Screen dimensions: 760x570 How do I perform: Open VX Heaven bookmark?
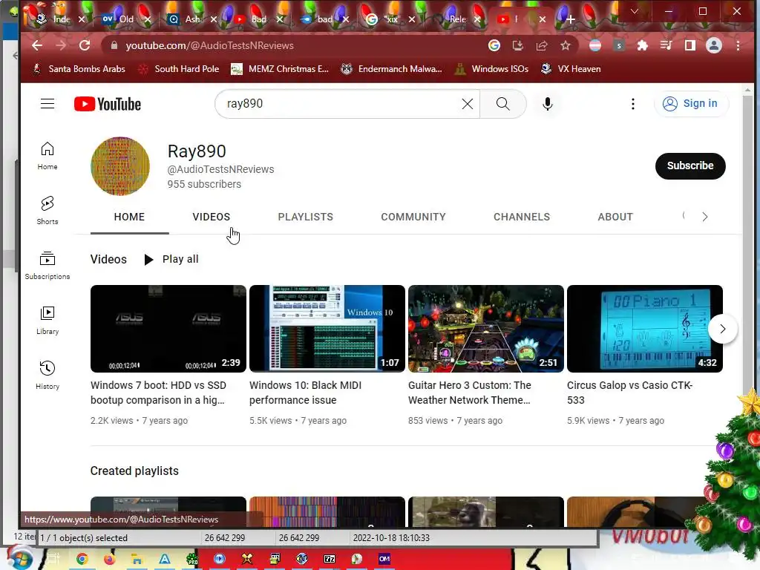571,69
